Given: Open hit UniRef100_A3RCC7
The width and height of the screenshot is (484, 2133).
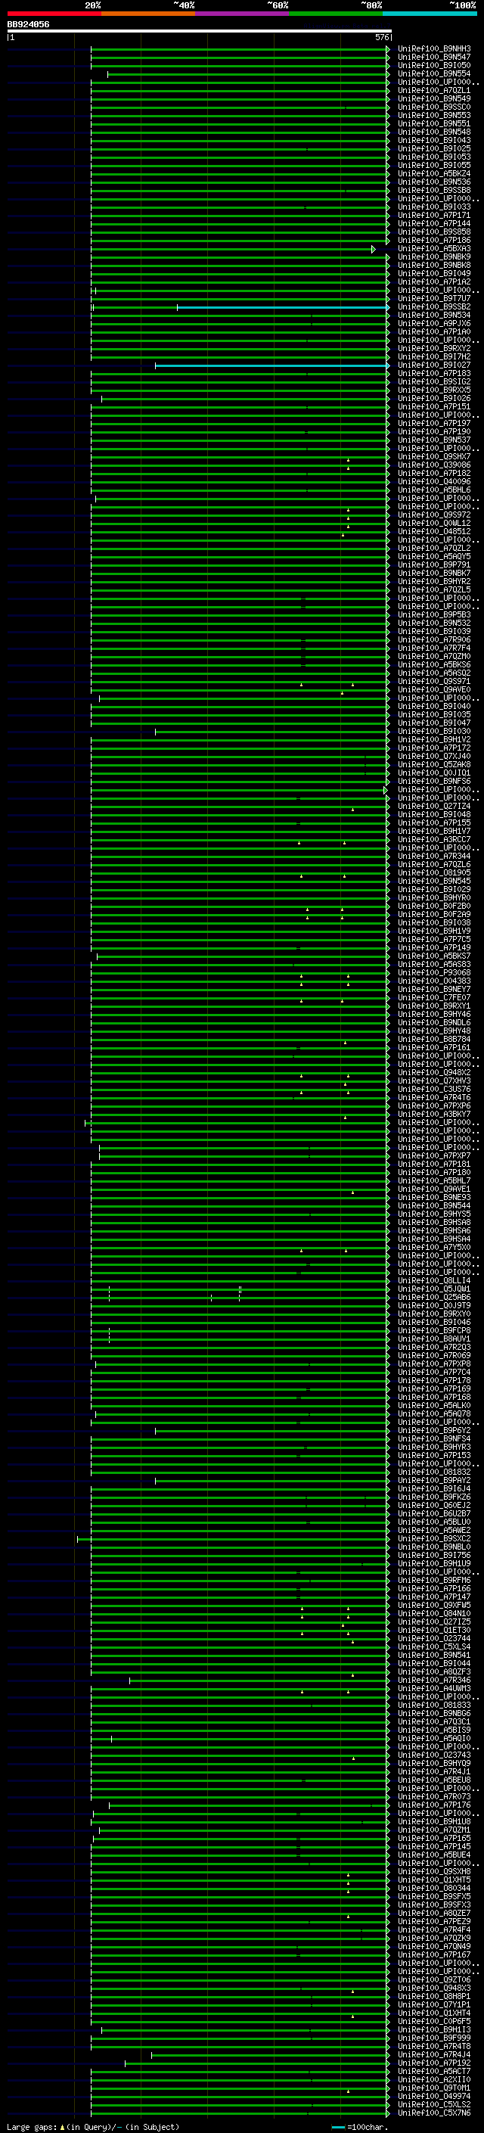Looking at the screenshot, I should coord(434,840).
